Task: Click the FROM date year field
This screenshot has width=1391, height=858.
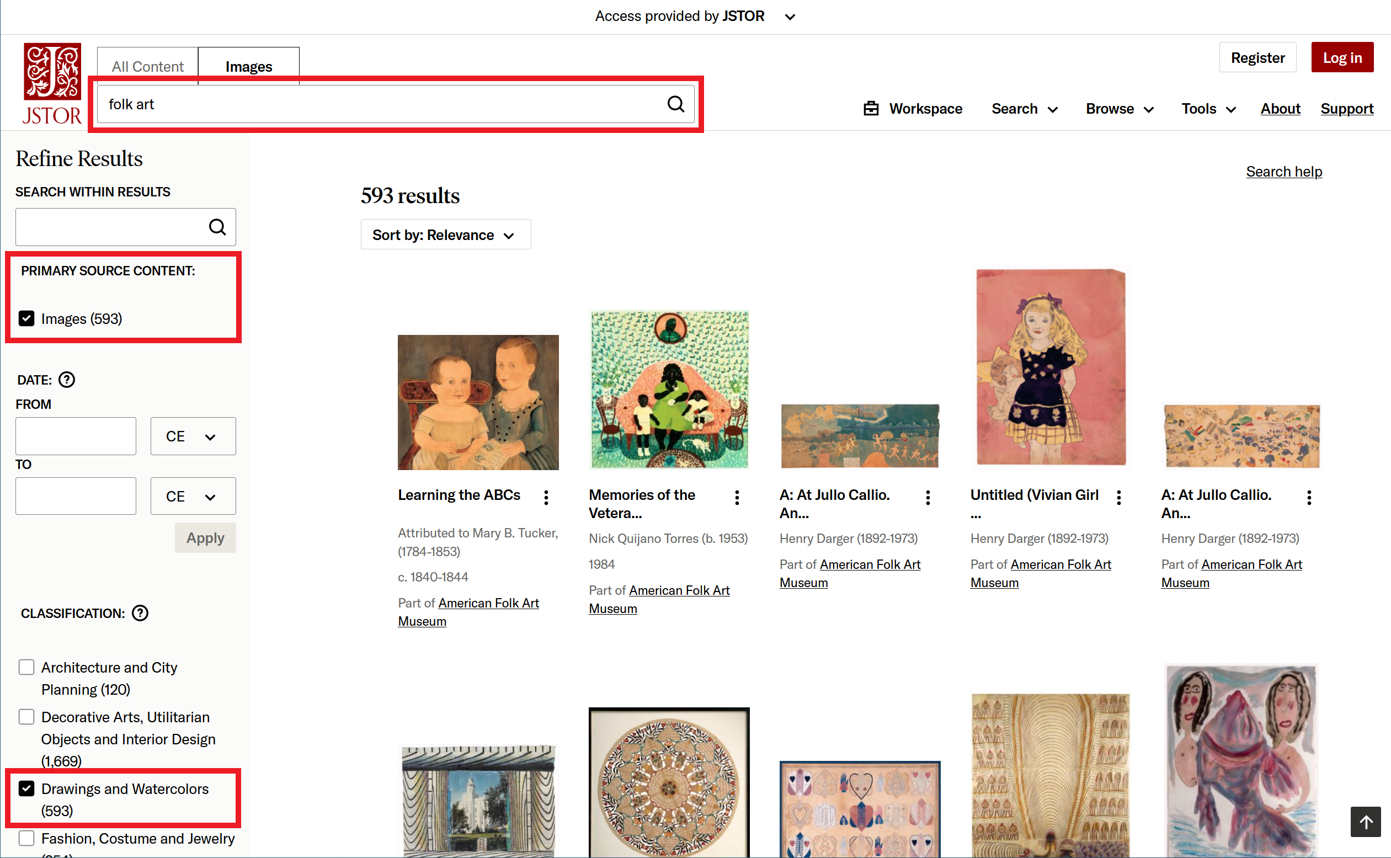Action: pos(76,436)
